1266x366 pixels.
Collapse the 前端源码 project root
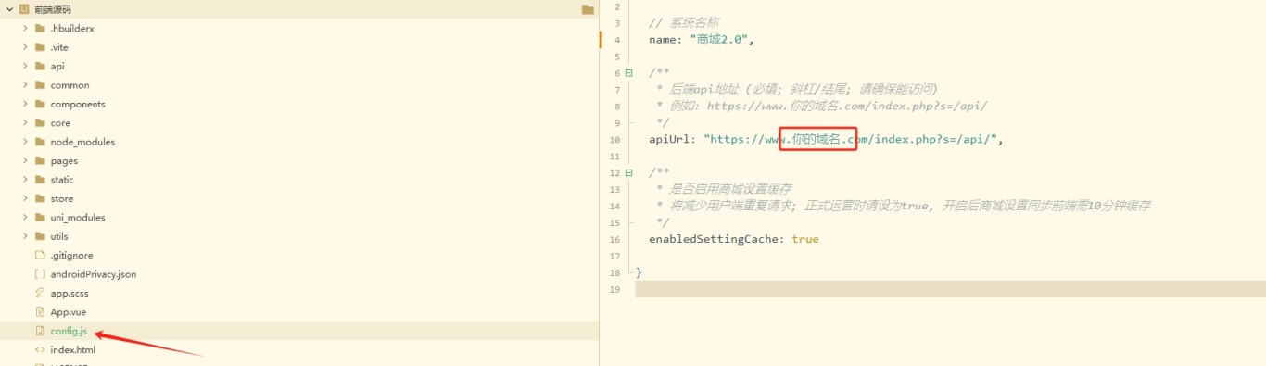point(9,9)
